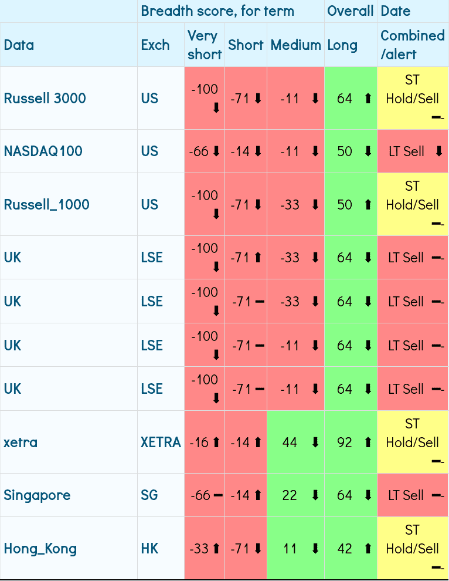Click the down arrow beside NASDAQ100 LT Sell

tap(439, 151)
